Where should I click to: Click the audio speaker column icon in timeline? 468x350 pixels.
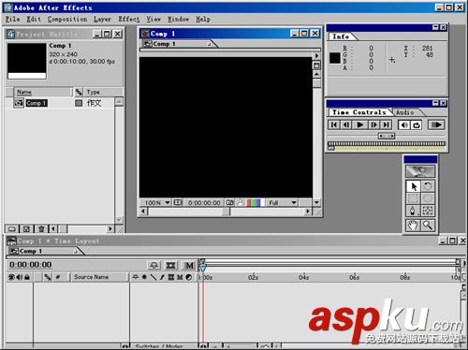(x=20, y=277)
